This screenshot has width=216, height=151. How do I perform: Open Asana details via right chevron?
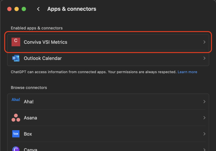click(204, 118)
